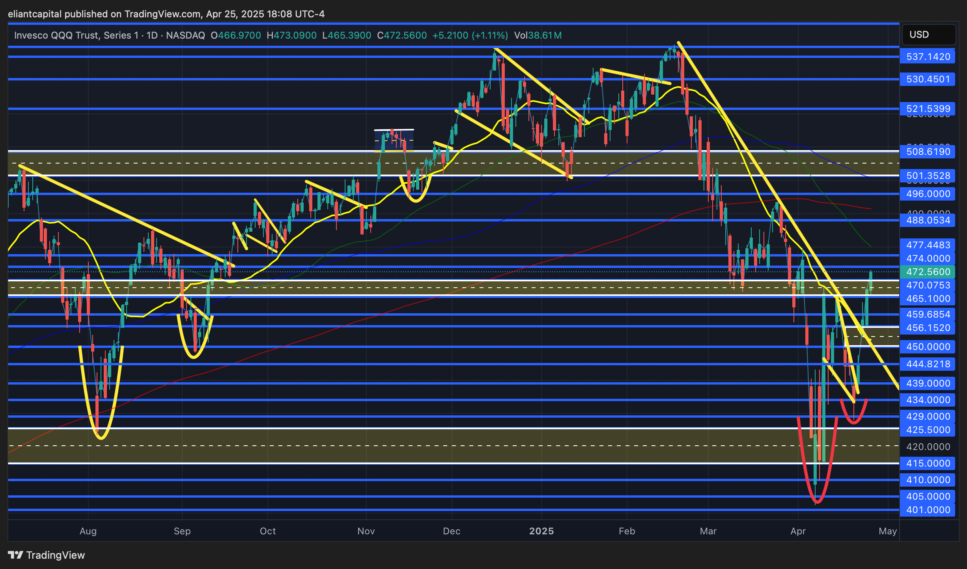Click the close value C472.5600 in the legend
967x569 pixels.
(402, 35)
